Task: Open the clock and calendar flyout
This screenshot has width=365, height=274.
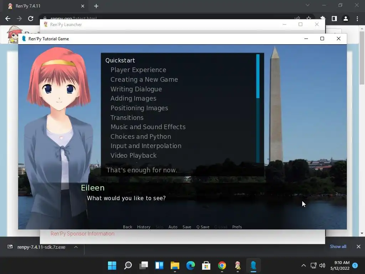Action: [x=340, y=265]
